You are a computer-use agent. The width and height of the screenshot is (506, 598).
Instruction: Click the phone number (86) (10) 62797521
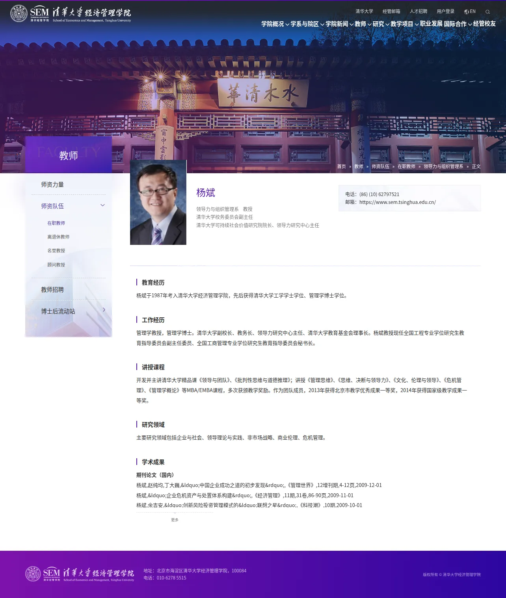pyautogui.click(x=379, y=194)
